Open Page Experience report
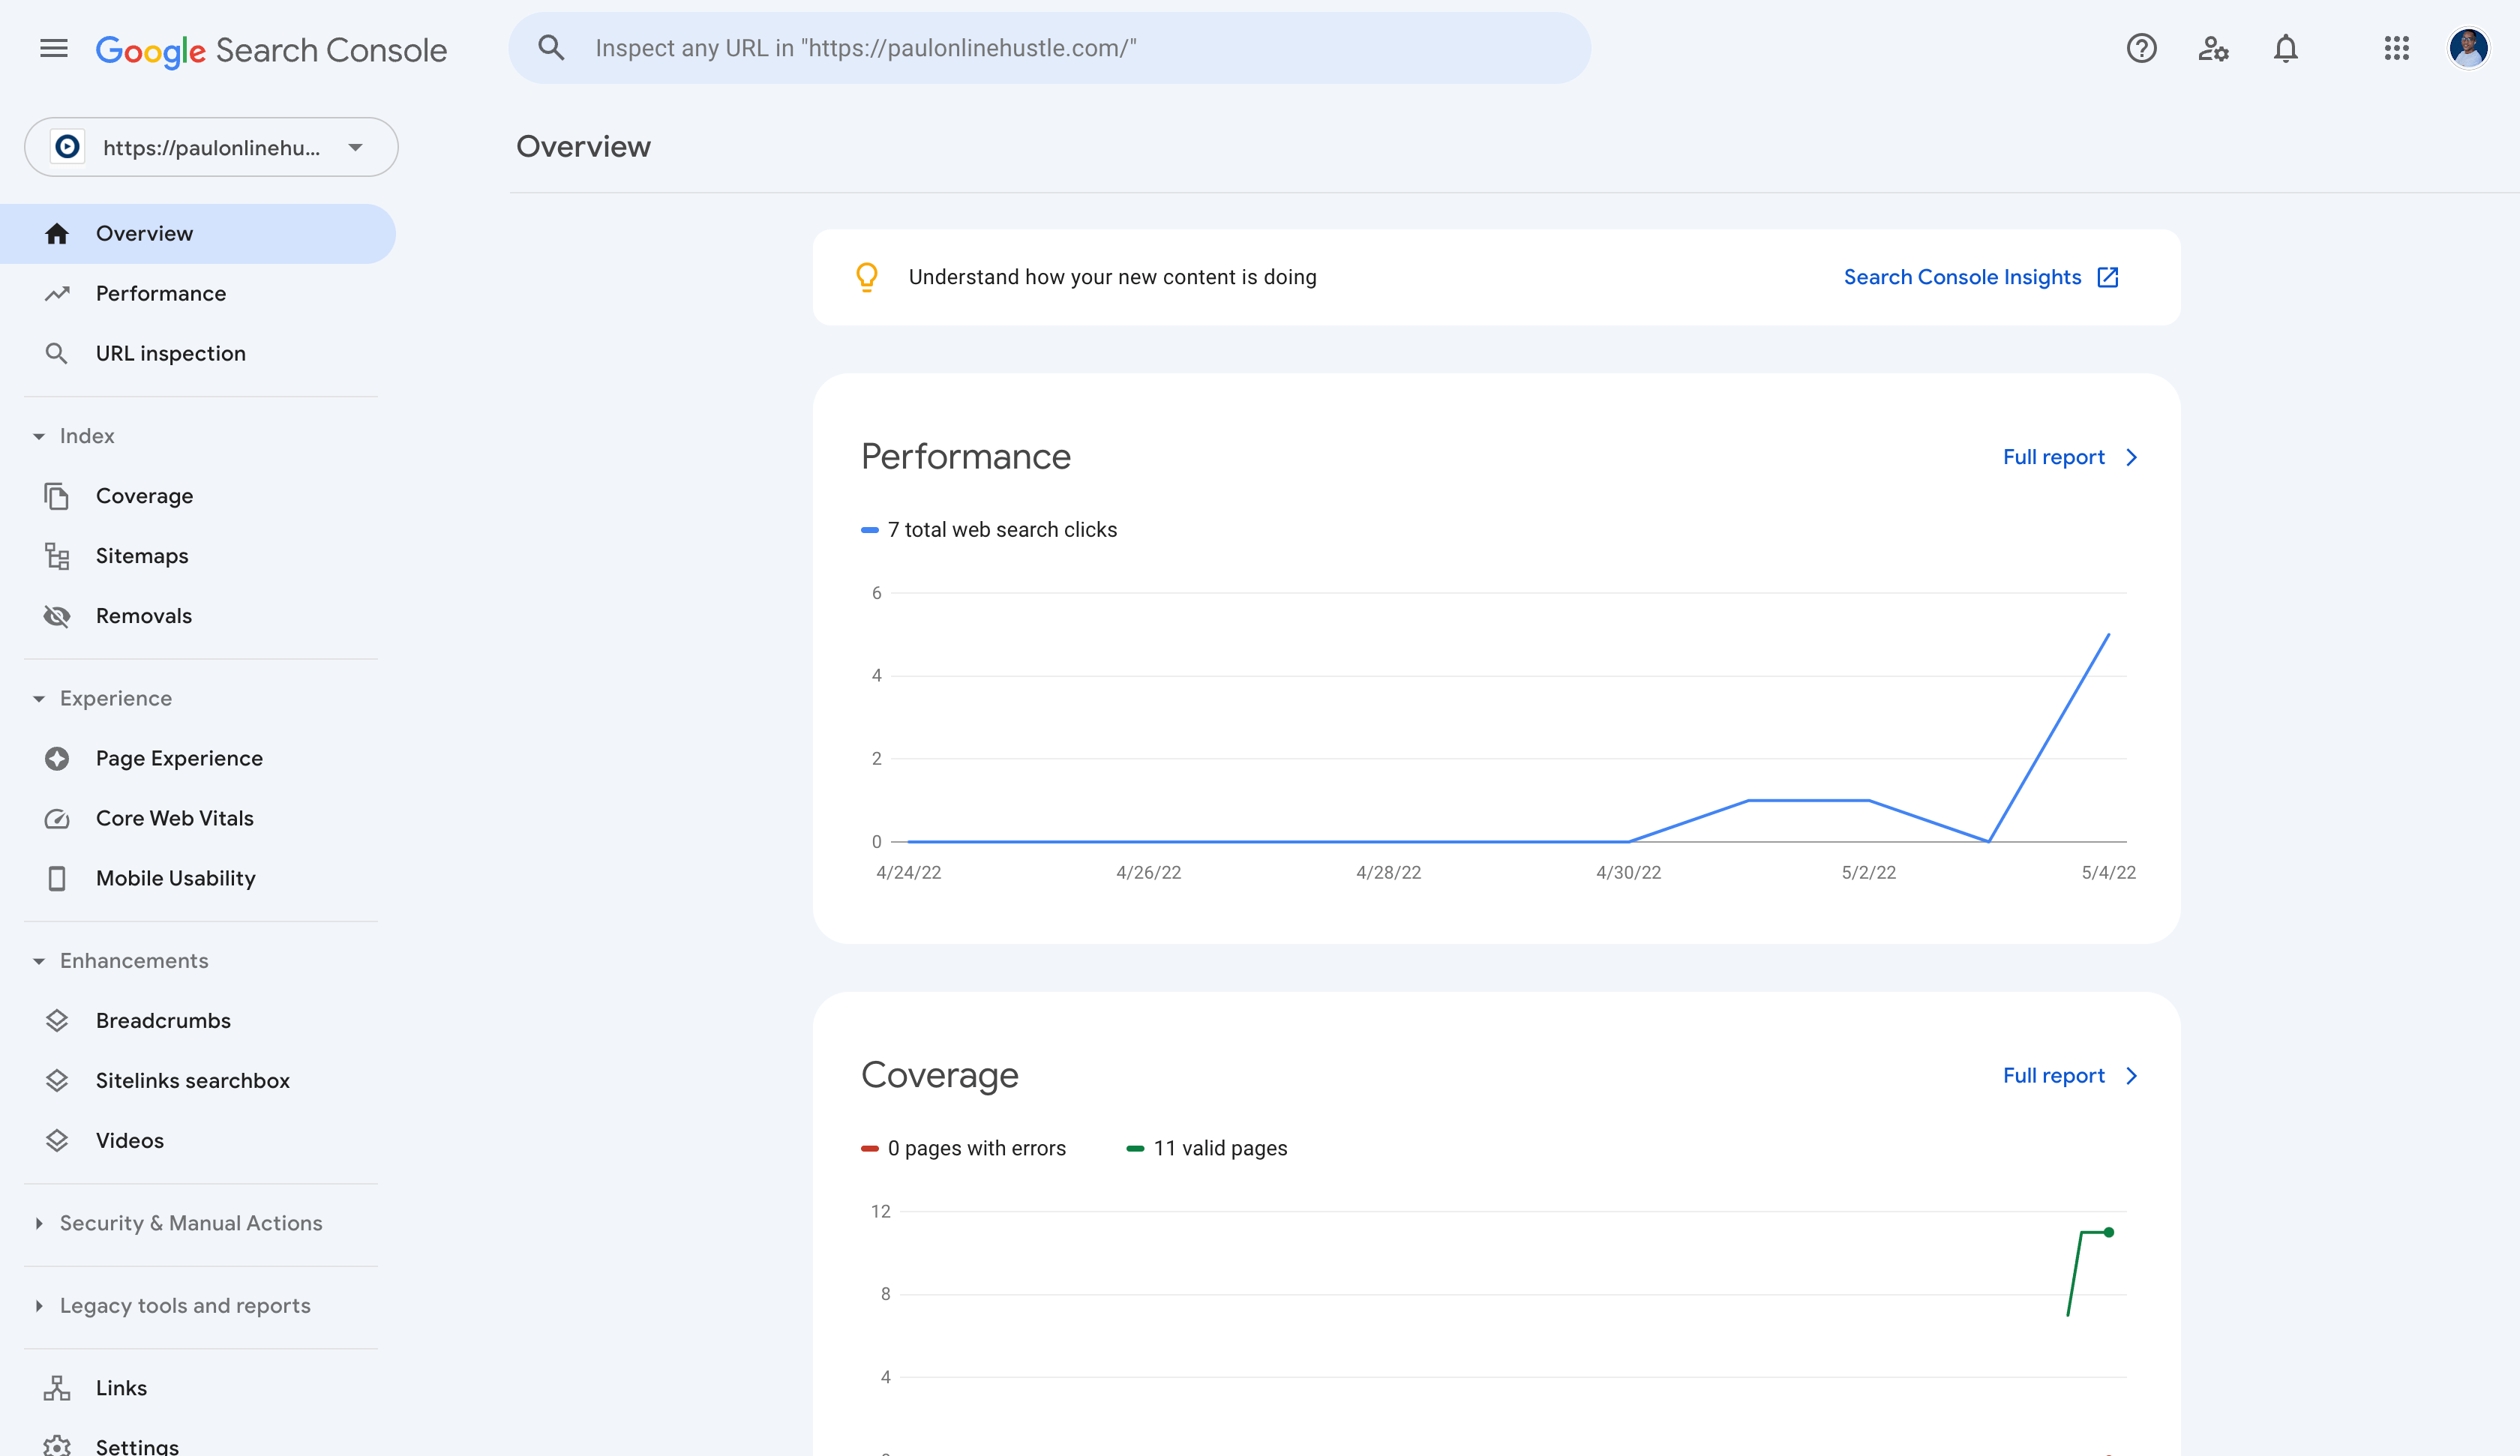 [x=198, y=758]
